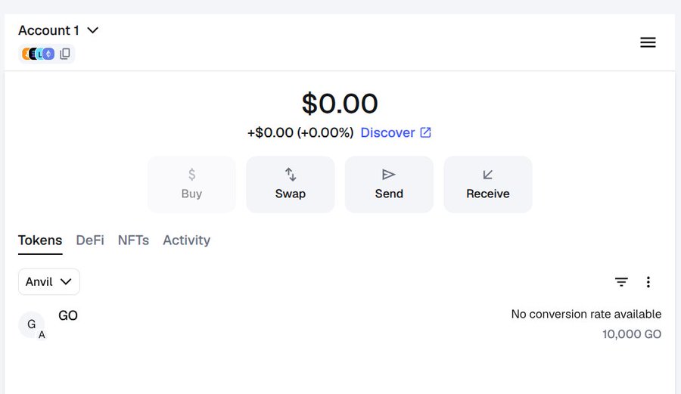Viewport: 681px width, 394px height.
Task: Open the tokens three-dot options menu
Action: [x=648, y=282]
